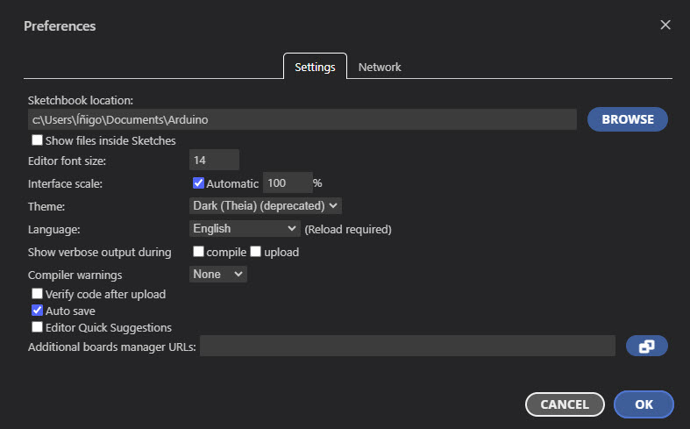Close the Preferences dialog with the X
This screenshot has width=690, height=429.
coord(665,25)
